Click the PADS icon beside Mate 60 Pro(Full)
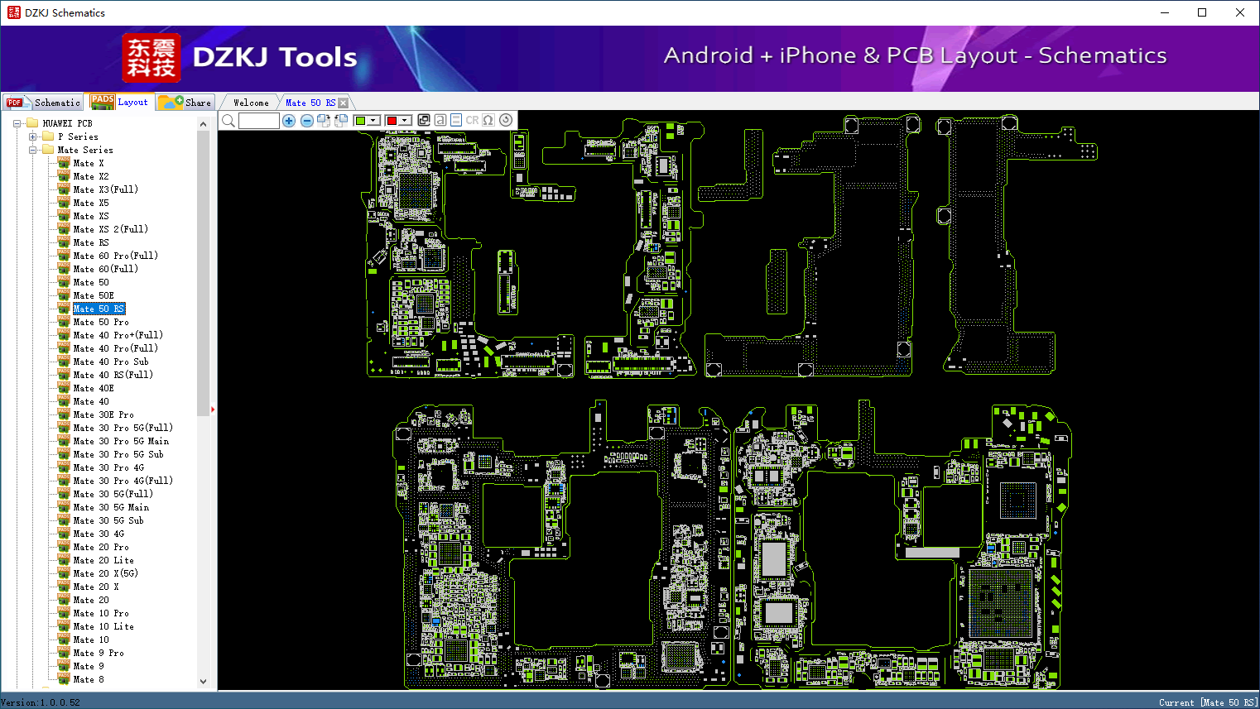 tap(64, 256)
